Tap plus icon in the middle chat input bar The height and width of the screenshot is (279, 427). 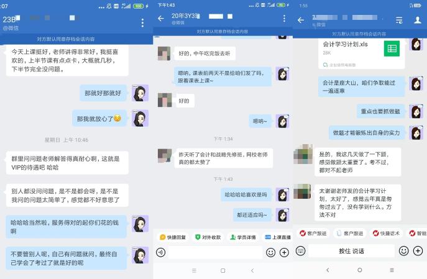284,253
